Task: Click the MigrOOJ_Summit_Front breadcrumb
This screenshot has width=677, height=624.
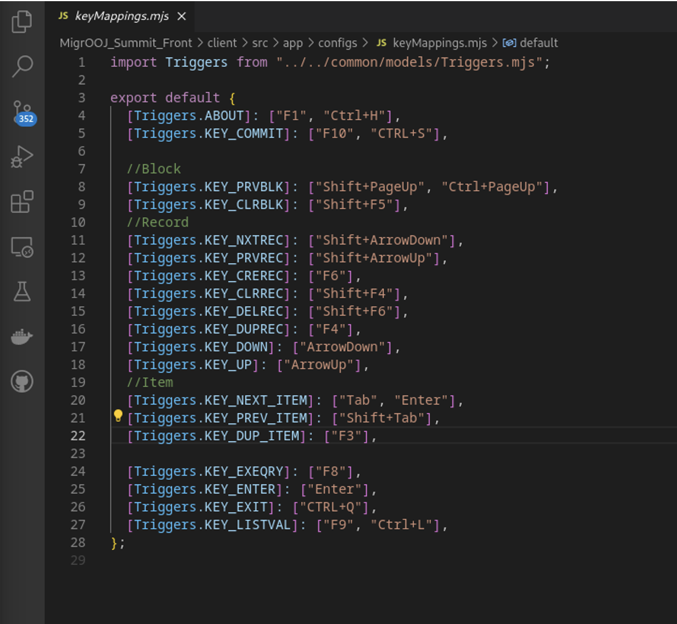Action: [x=126, y=43]
